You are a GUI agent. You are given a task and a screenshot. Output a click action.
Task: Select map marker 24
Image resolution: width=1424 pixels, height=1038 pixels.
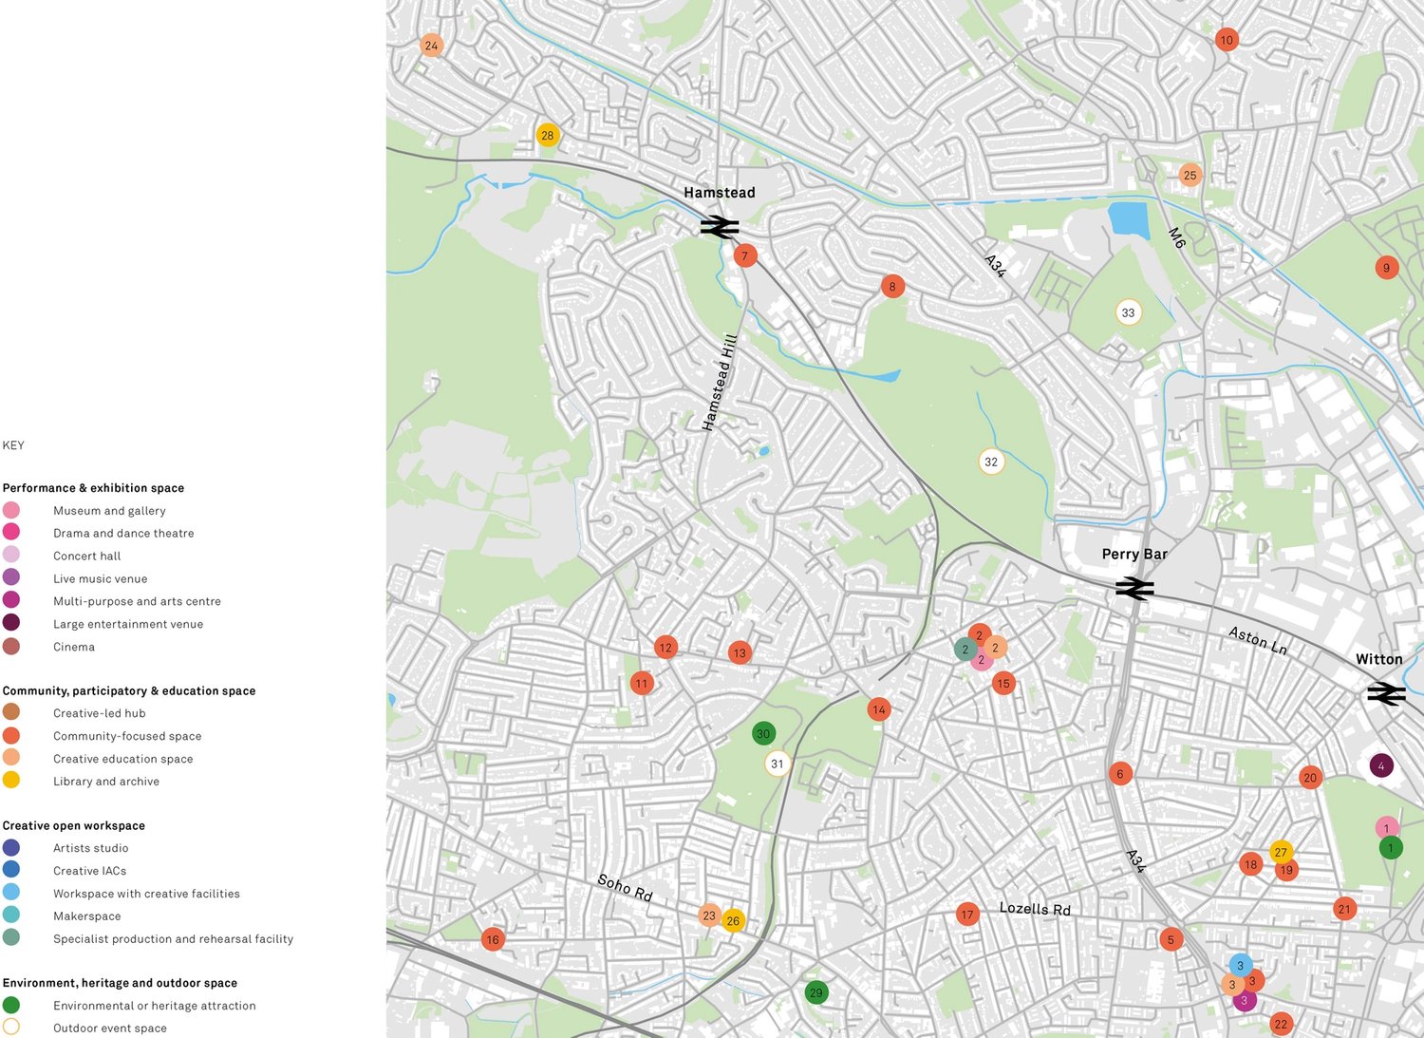[x=432, y=46]
